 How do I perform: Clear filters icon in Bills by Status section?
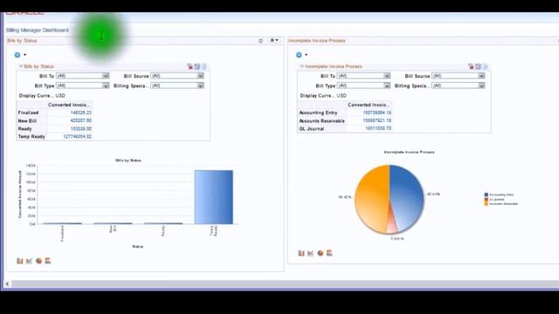190,66
